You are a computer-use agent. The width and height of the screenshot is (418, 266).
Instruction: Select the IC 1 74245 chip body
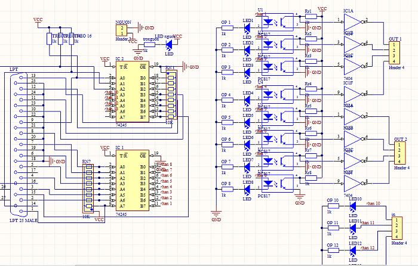click(x=132, y=181)
